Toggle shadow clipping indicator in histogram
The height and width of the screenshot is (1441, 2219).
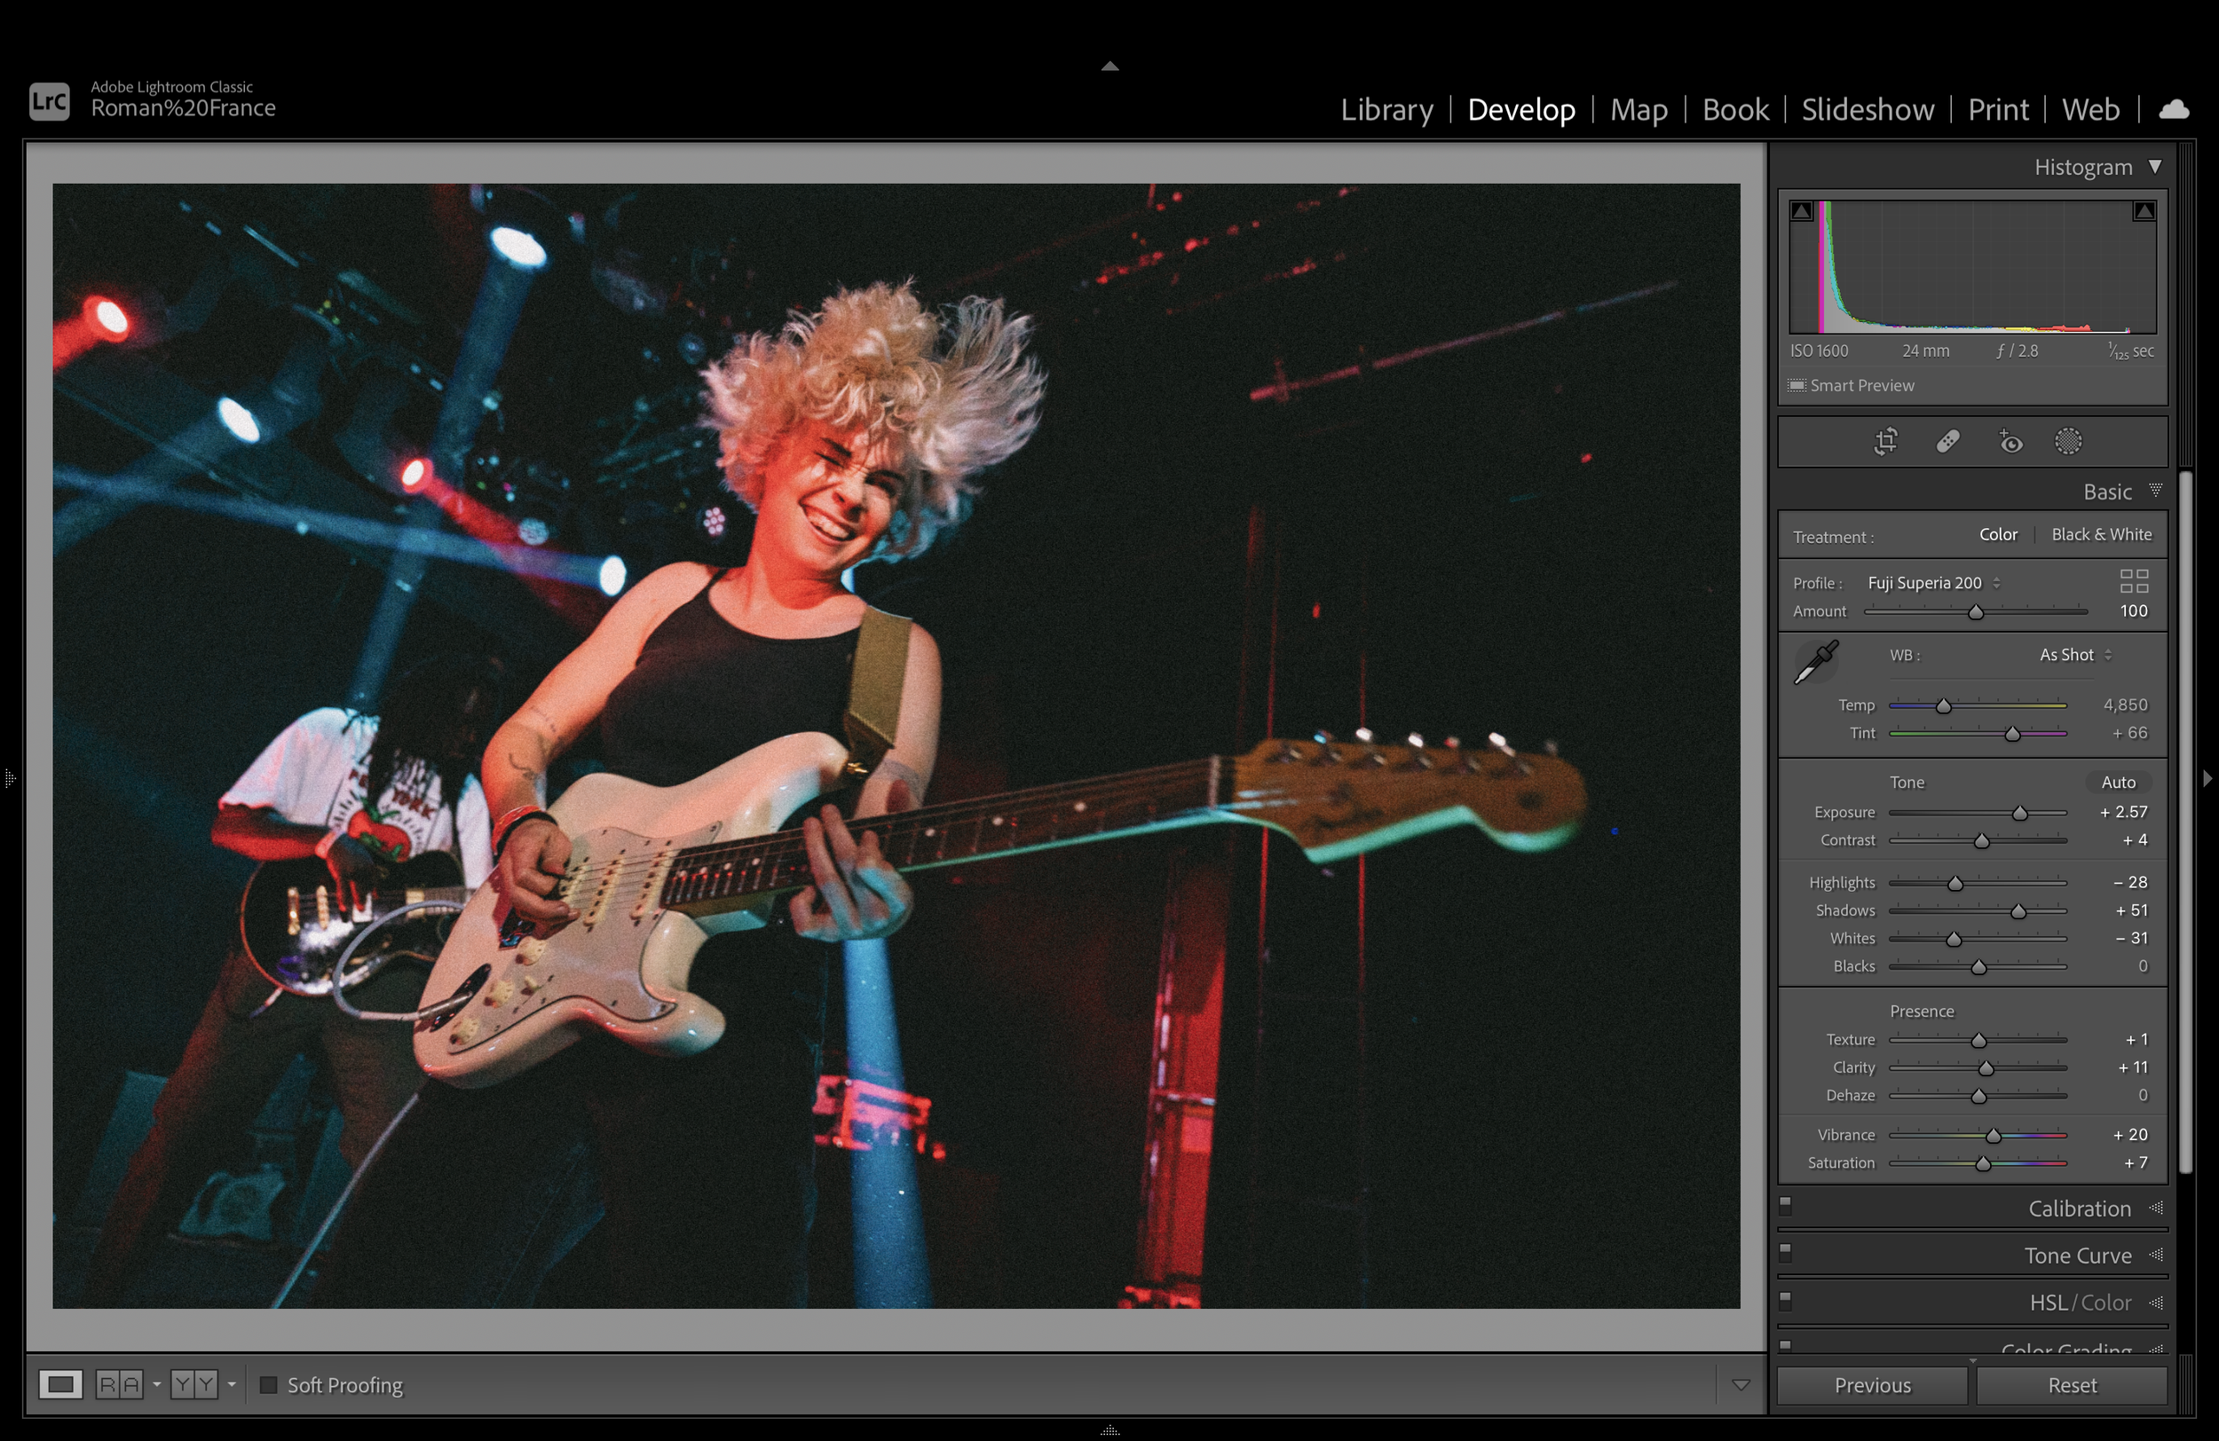pos(1801,211)
